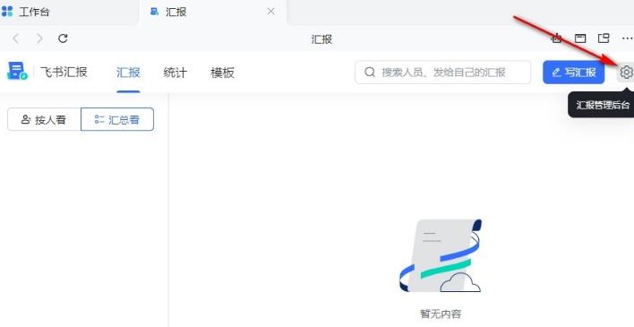This screenshot has height=327, width=634.
Task: Open the 统计 navigation tab
Action: [176, 73]
